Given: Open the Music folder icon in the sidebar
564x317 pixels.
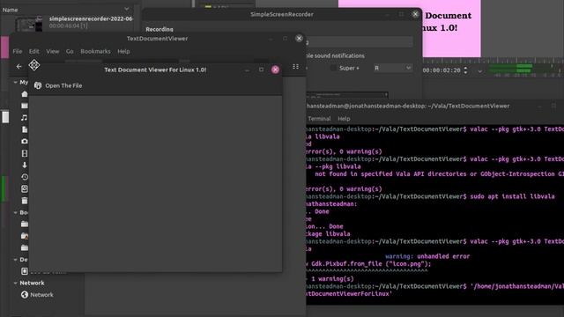Looking at the screenshot, I should [x=24, y=117].
